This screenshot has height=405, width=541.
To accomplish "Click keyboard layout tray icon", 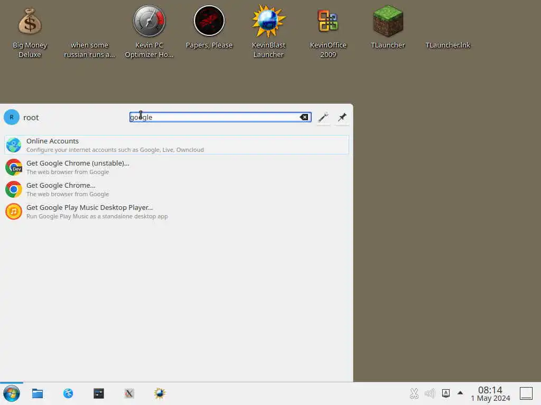I will tap(446, 393).
